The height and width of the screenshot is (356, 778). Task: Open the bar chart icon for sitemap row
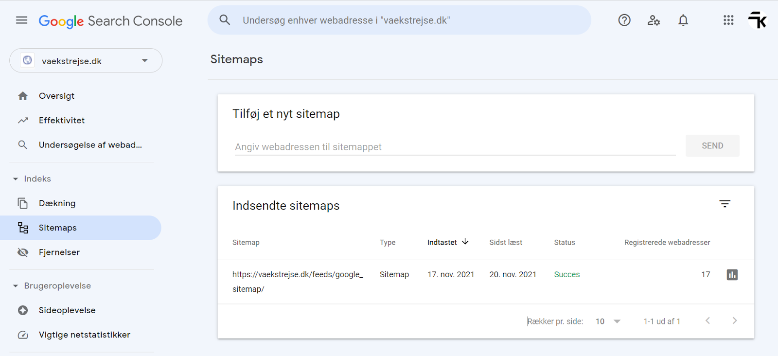coord(732,275)
